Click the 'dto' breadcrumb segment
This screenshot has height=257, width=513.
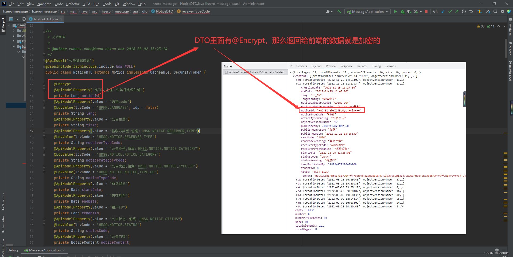click(145, 11)
